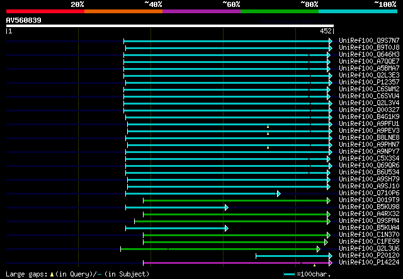Click the UniRef100_A9SH79 label
Image resolution: width=403 pixels, height=279 pixels.
click(x=369, y=179)
